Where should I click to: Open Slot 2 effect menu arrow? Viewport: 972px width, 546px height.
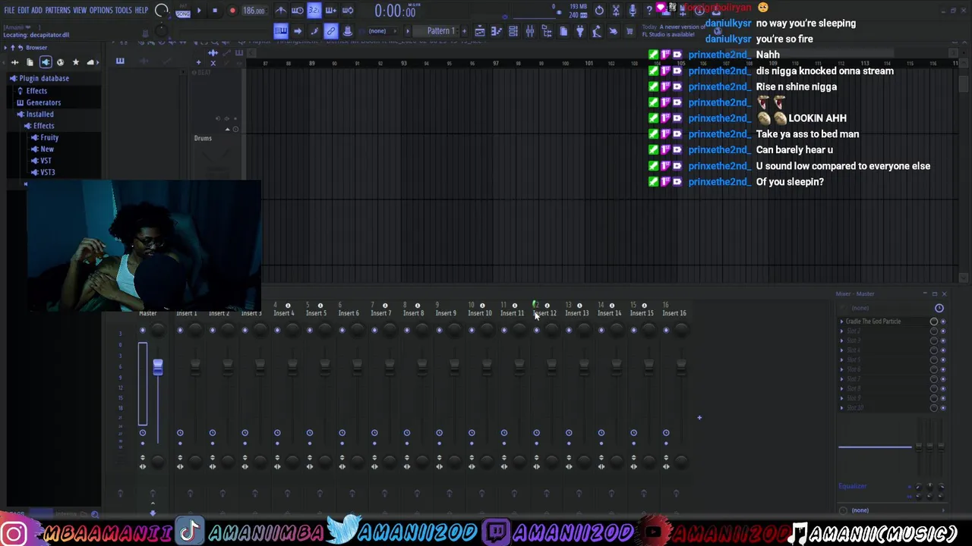(841, 331)
